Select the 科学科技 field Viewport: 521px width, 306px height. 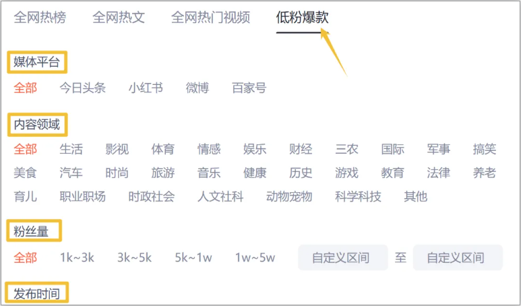(x=358, y=197)
